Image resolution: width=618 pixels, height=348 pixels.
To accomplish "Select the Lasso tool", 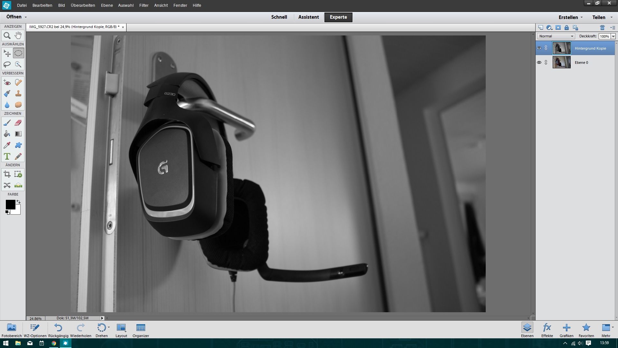I will pos(7,64).
